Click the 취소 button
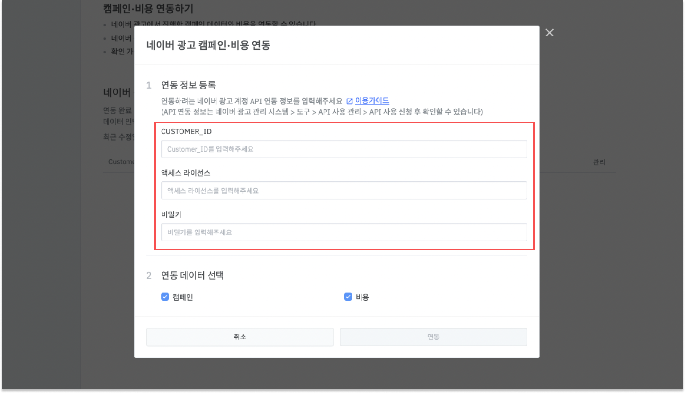This screenshot has height=393, width=685. (240, 337)
